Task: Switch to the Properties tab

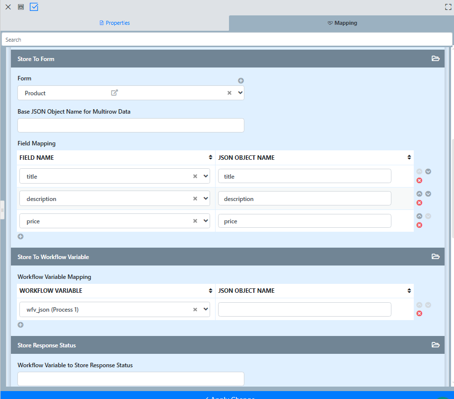Action: [x=115, y=23]
